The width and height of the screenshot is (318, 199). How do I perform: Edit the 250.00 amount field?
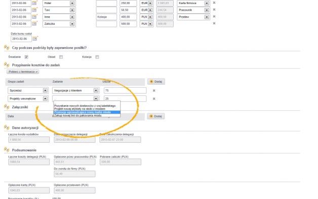pyautogui.click(x=128, y=3)
